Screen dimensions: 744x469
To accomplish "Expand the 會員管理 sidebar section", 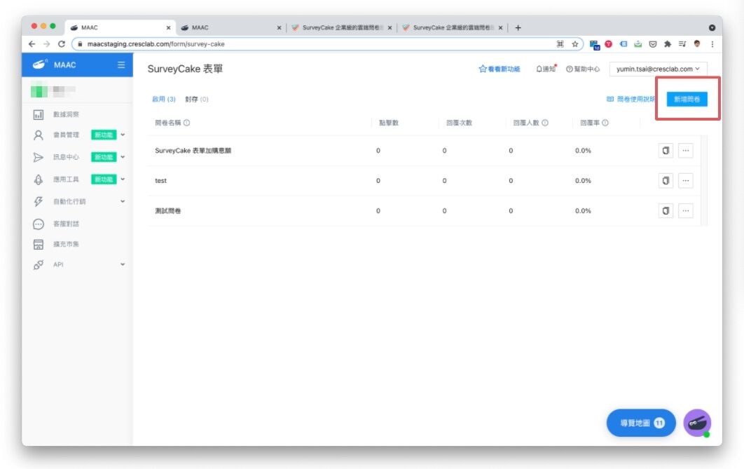I will [x=78, y=135].
